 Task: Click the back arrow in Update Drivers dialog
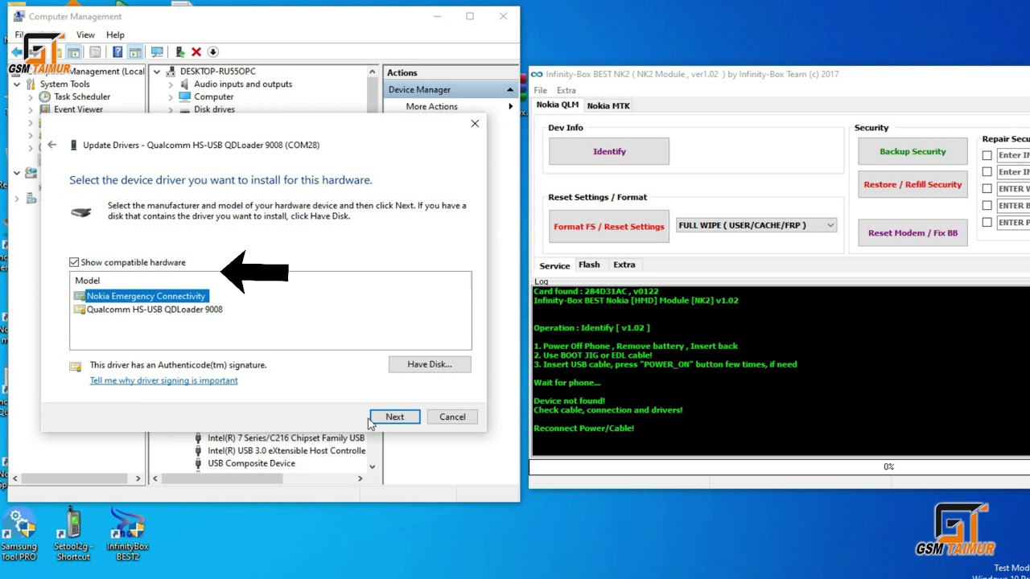(51, 145)
